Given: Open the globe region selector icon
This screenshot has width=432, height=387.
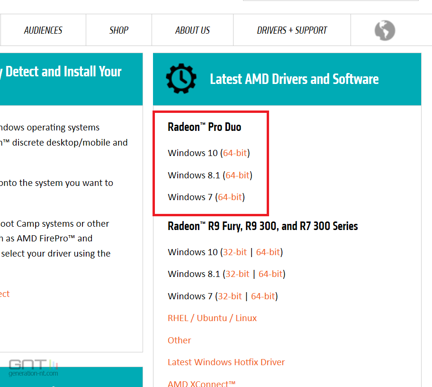Looking at the screenshot, I should tap(385, 30).
